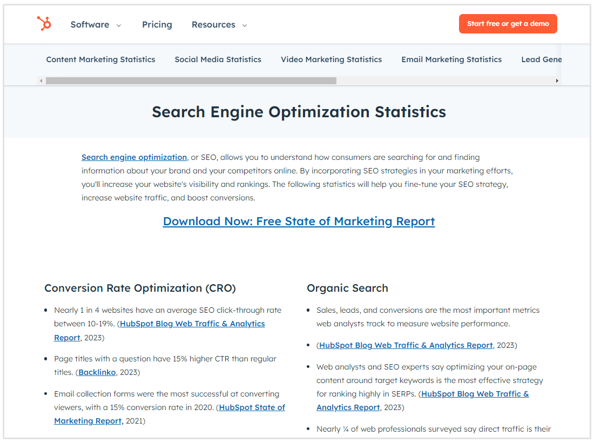Image resolution: width=594 pixels, height=443 pixels.
Task: Open HubSpot State of Marketing Report link
Action: 252,407
